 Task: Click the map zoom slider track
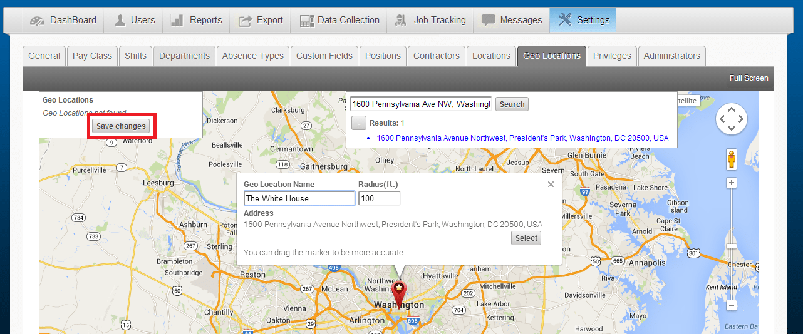point(731,244)
